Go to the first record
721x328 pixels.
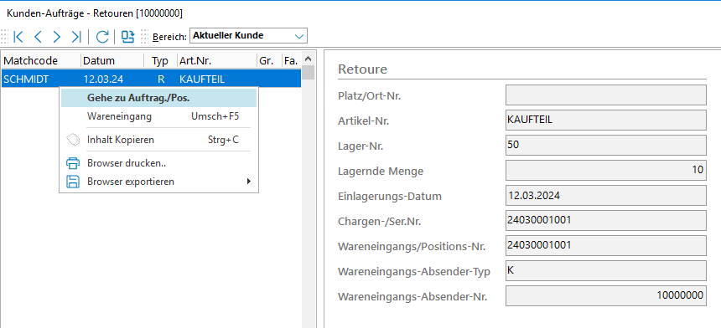coord(18,37)
